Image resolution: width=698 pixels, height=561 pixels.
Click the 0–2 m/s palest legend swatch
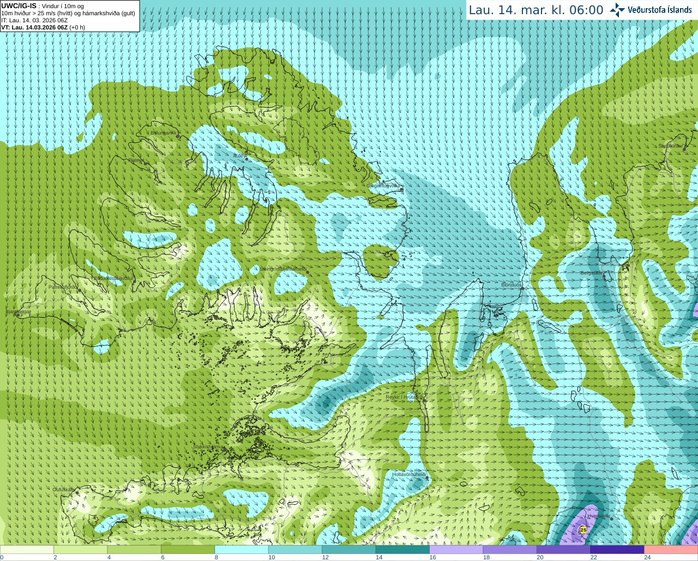(27, 550)
